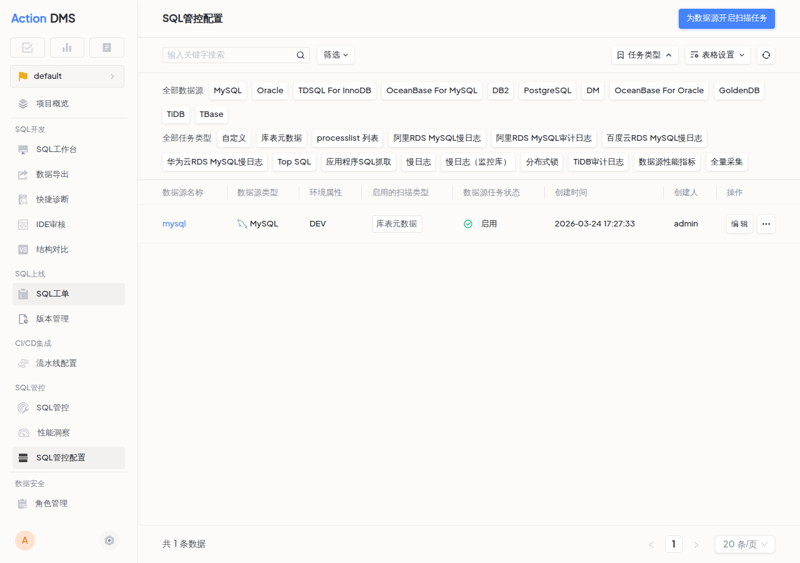Enable the 库表元数据 task type filter
This screenshot has height=563, width=800.
click(x=282, y=138)
